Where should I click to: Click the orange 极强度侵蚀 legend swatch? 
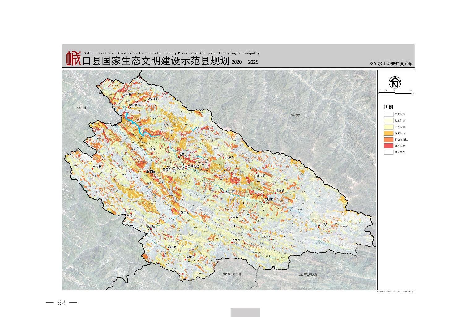pyautogui.click(x=388, y=139)
